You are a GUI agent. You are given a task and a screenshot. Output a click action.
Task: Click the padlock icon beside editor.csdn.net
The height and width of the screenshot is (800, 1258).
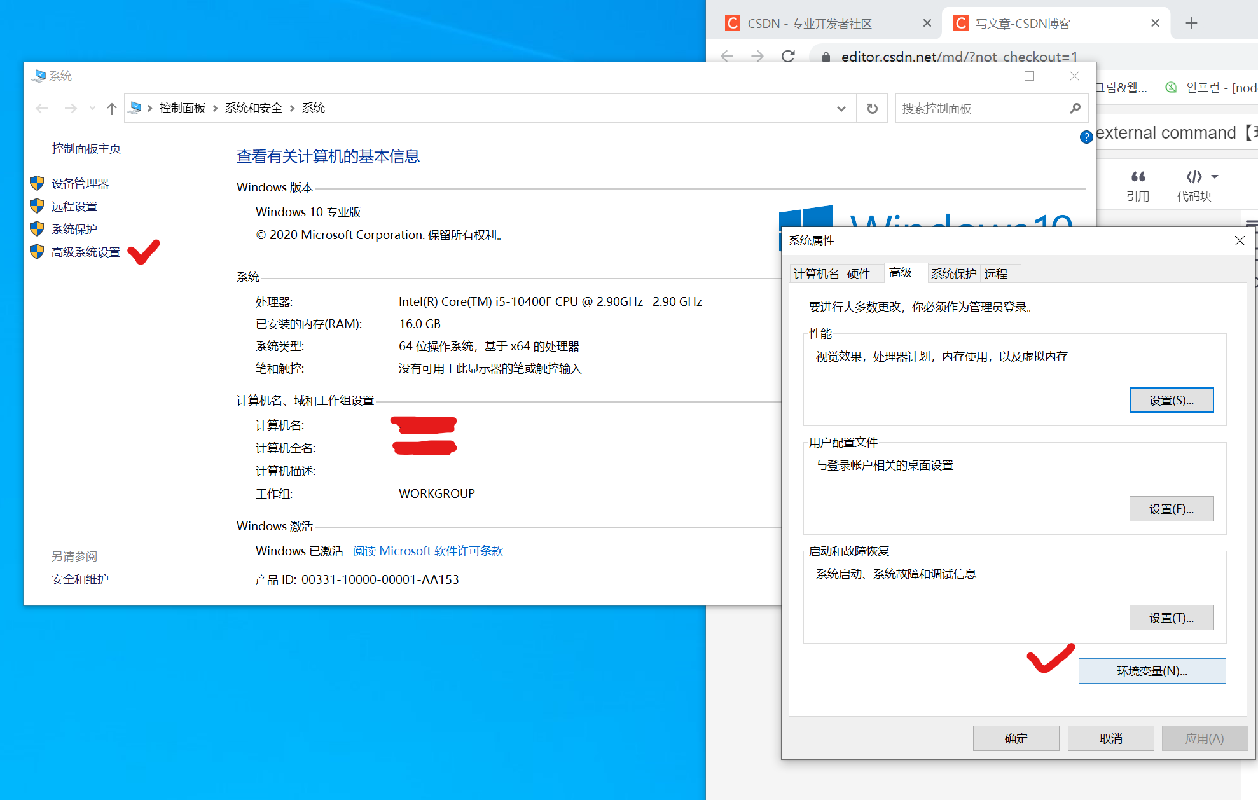click(826, 57)
